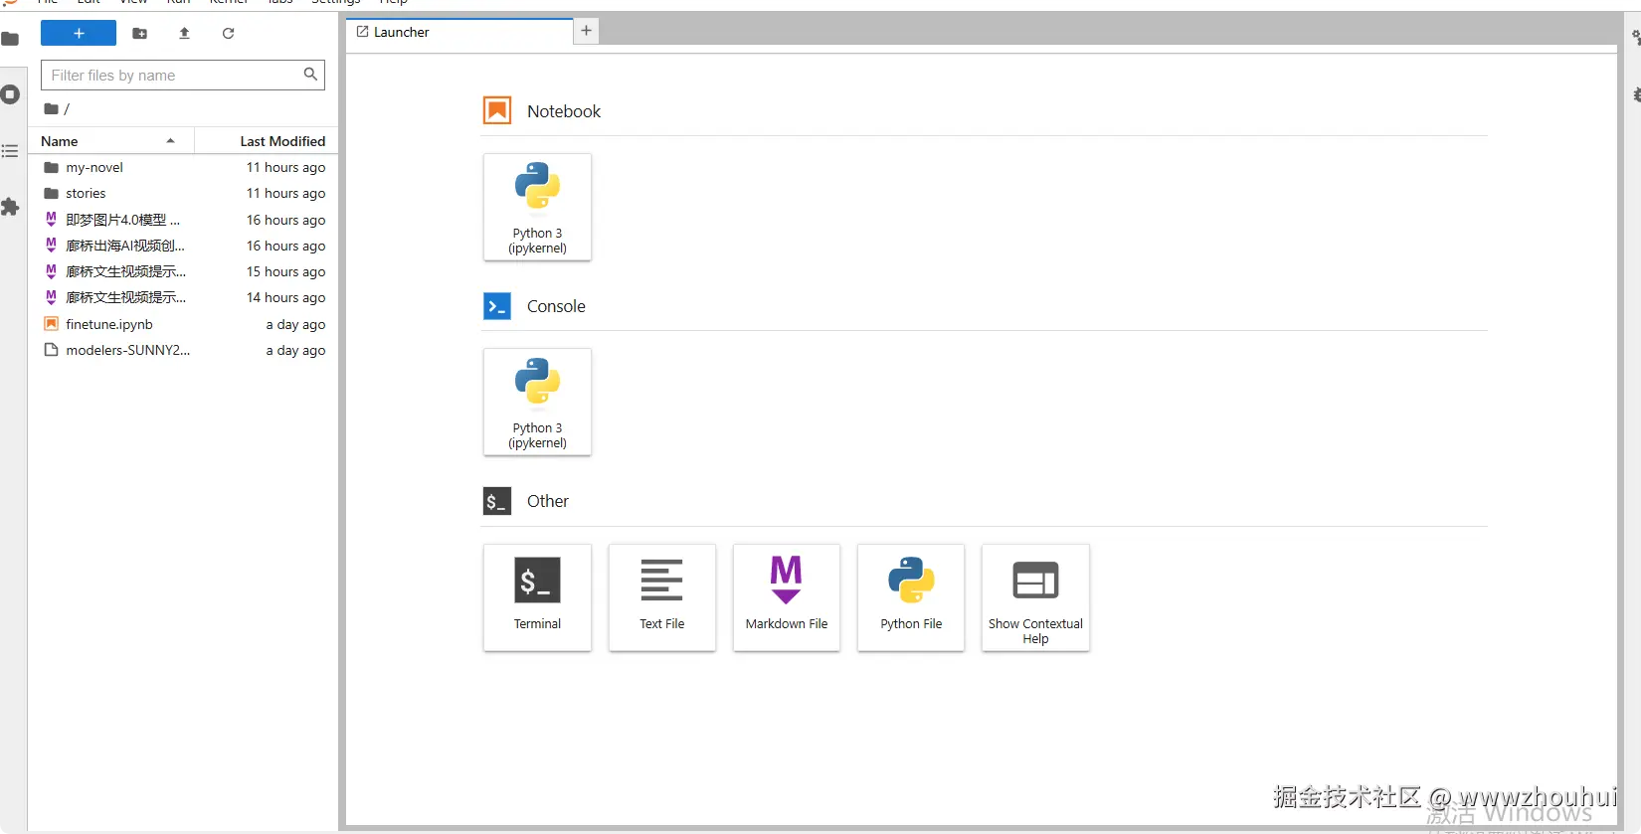Create a new Python File
1641x834 pixels.
[911, 597]
